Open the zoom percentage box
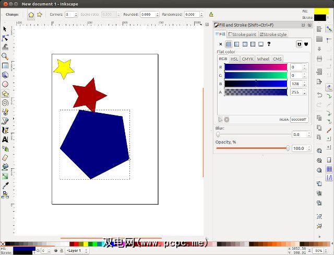334x255 pixels. (318, 251)
